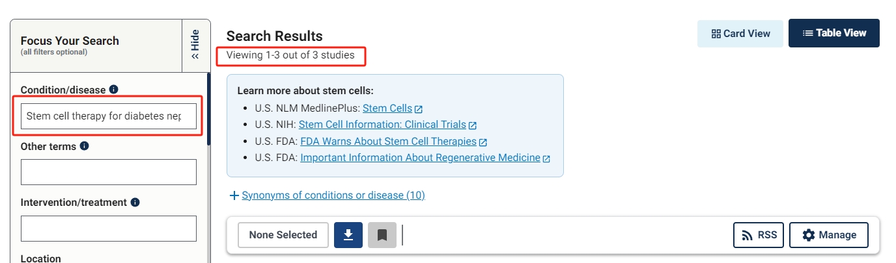Open the RSS feed button
Image resolution: width=896 pixels, height=263 pixels.
759,235
